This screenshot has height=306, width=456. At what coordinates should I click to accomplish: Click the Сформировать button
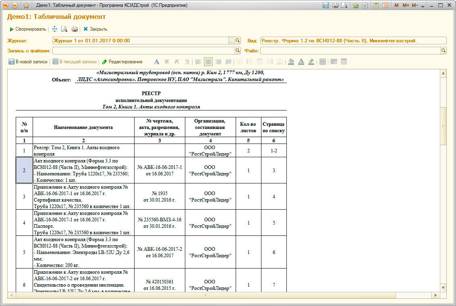coord(27,29)
